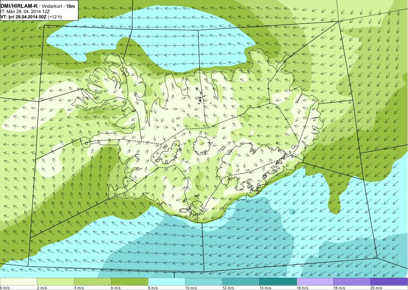
Task: Click the "16 m/s" legend label
Action: pos(303,288)
